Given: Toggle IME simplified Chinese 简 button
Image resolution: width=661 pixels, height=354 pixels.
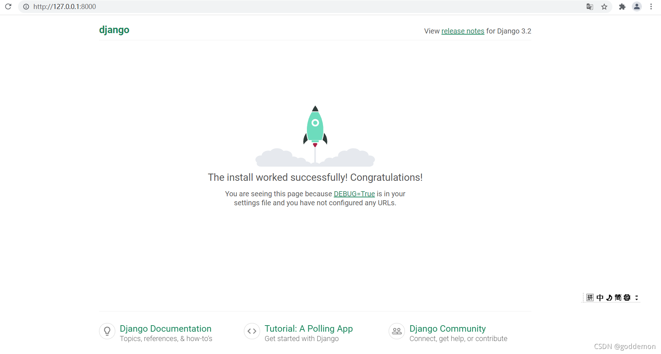Looking at the screenshot, I should 618,297.
